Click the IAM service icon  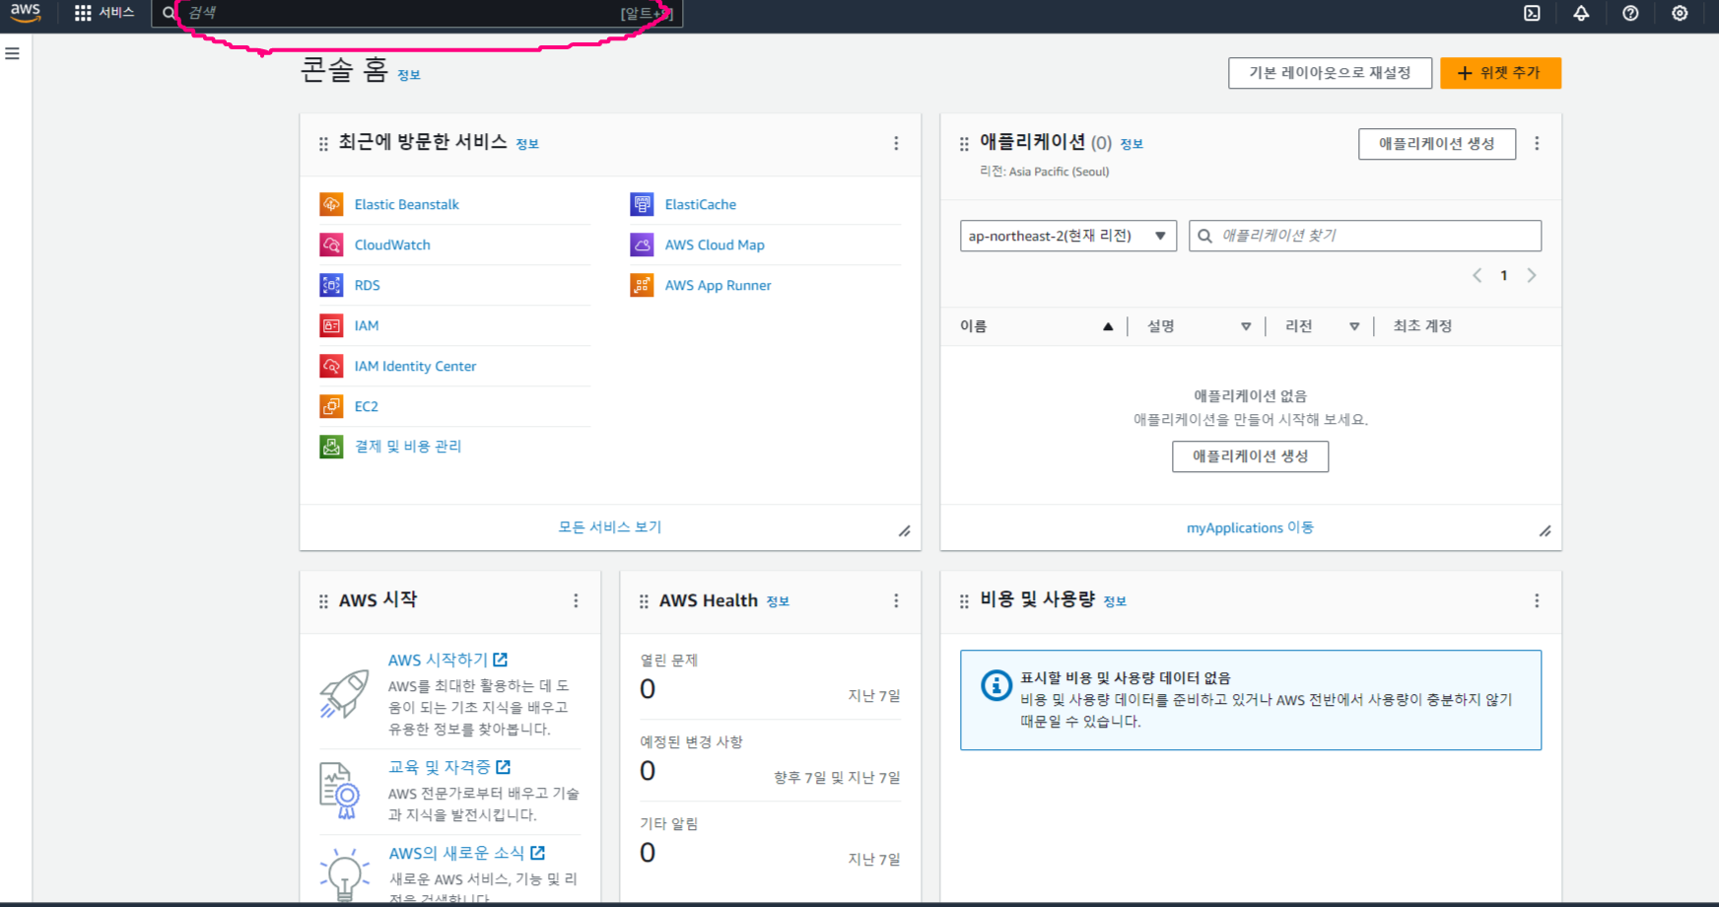click(x=331, y=325)
